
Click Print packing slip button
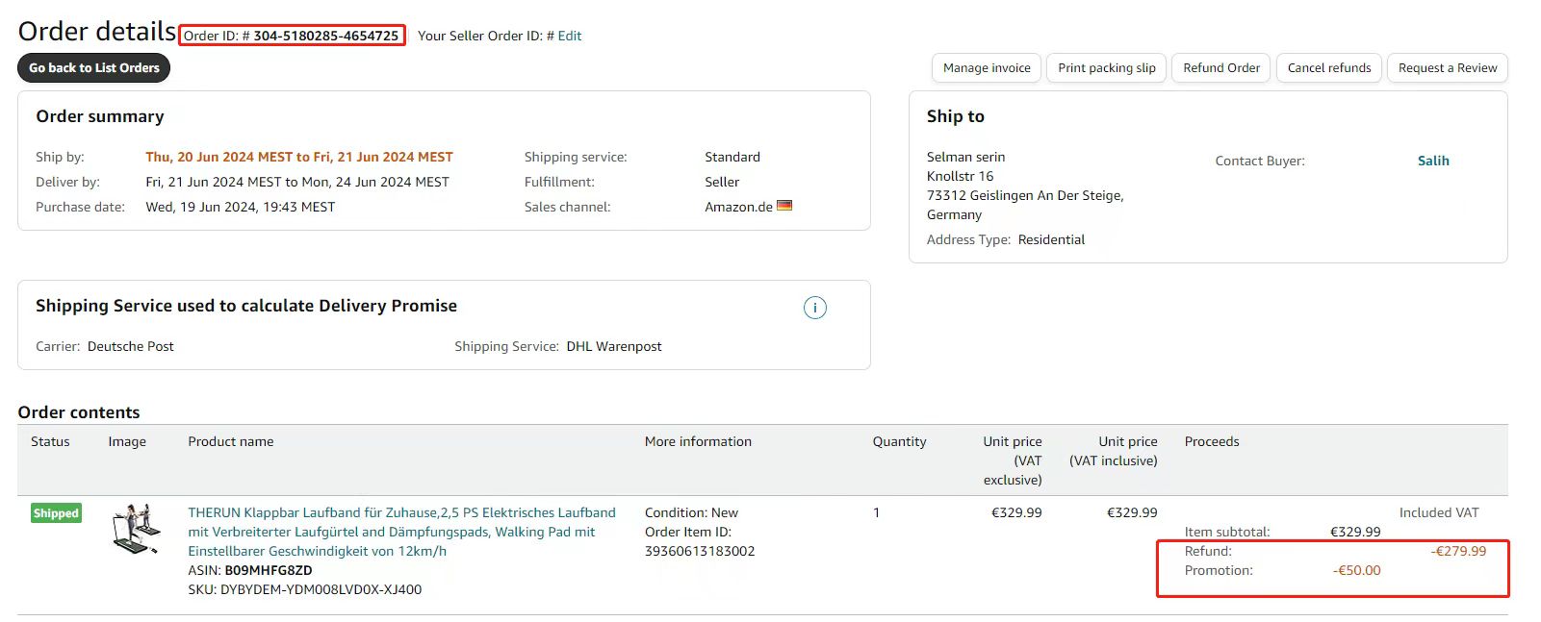(x=1106, y=68)
